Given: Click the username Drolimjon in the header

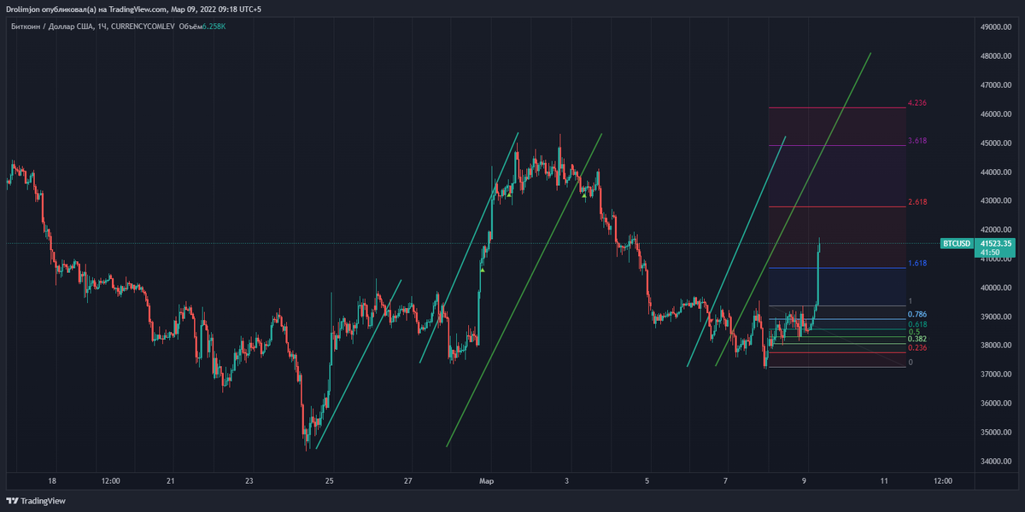Looking at the screenshot, I should coord(21,9).
